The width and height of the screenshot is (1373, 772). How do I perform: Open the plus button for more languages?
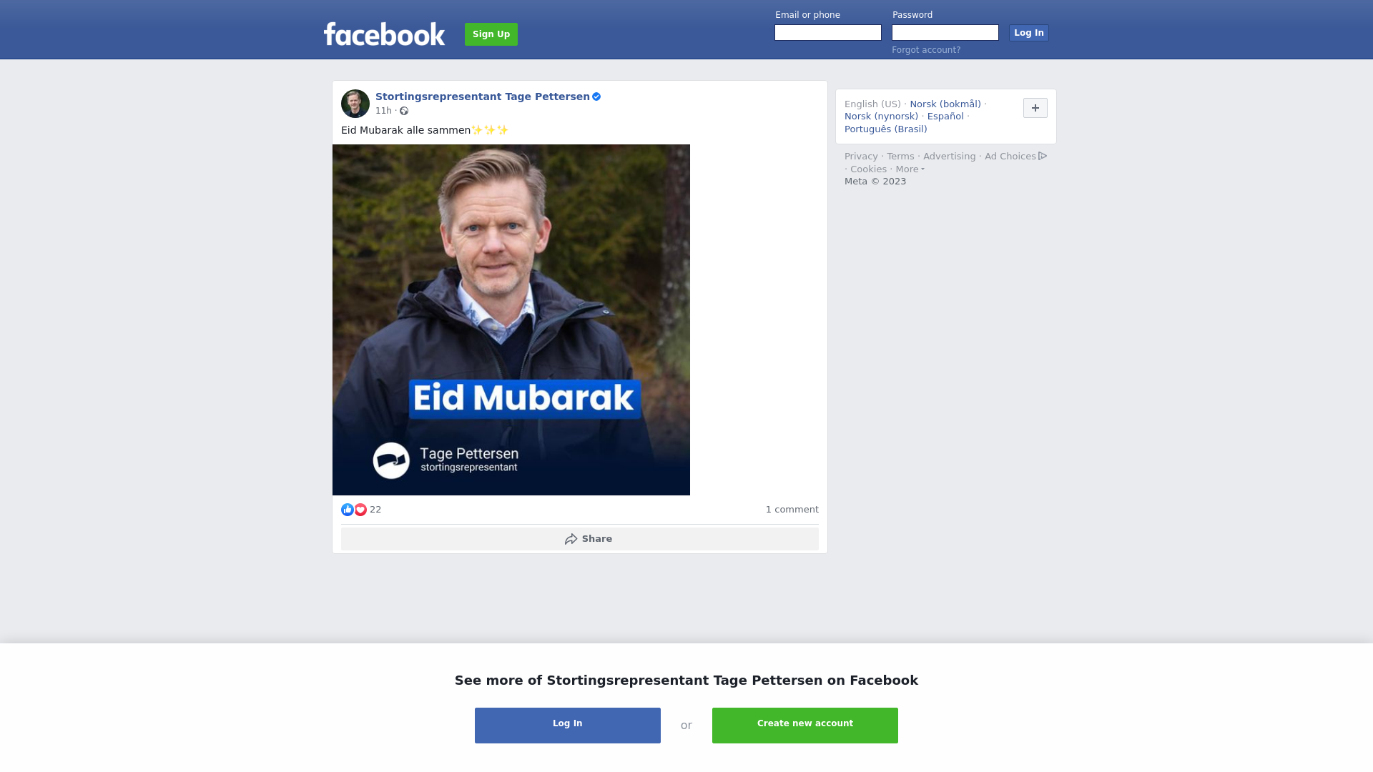pos(1035,108)
